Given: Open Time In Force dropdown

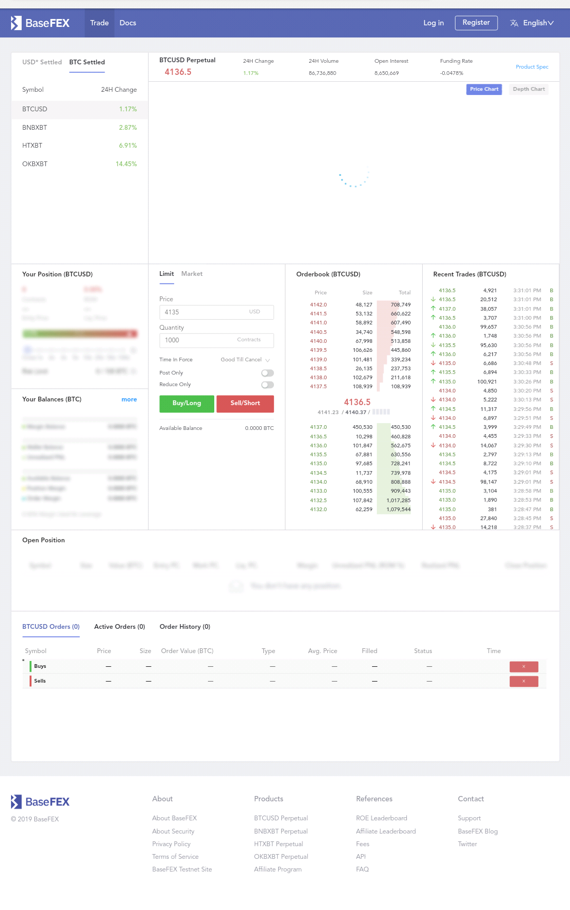Looking at the screenshot, I should [x=245, y=360].
